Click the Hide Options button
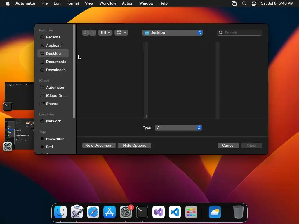This screenshot has height=224, width=299. point(135,146)
